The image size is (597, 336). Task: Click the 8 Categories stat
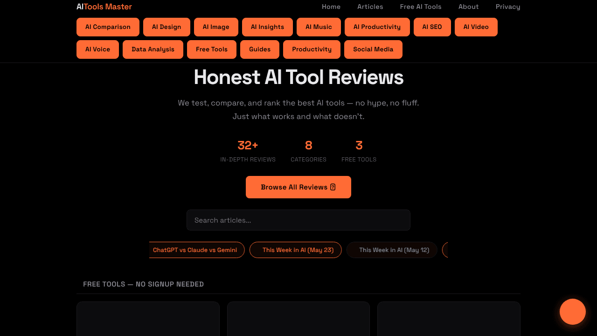tap(308, 151)
